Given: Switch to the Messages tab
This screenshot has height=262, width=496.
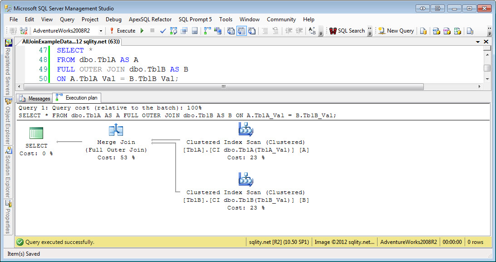Looking at the screenshot, I should click(x=34, y=98).
